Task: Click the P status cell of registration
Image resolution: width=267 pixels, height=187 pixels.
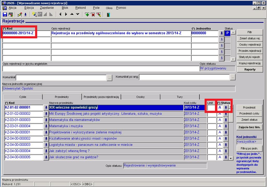Action: click(x=227, y=33)
